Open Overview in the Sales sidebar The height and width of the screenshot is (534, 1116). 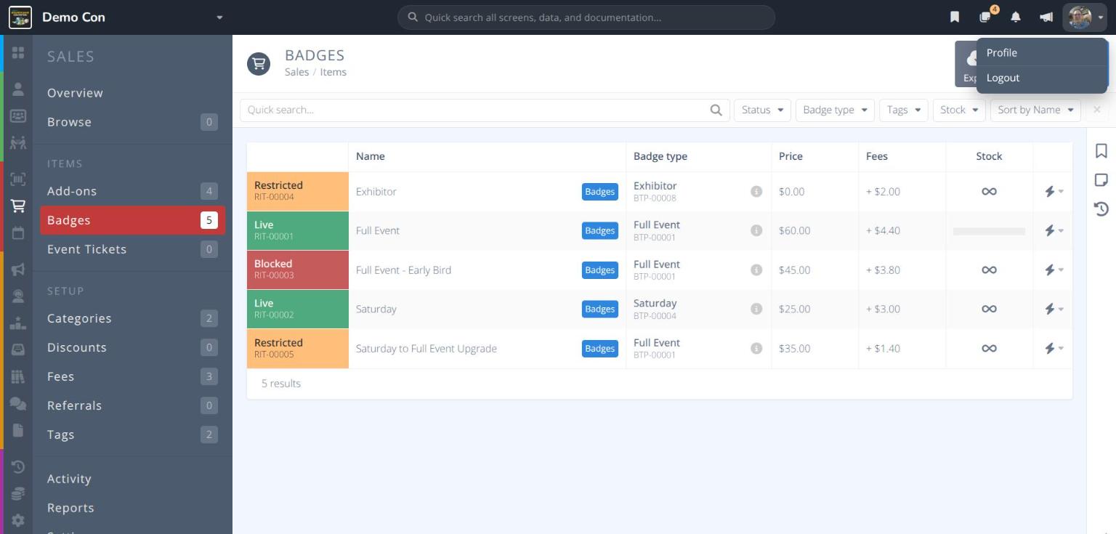132,93
